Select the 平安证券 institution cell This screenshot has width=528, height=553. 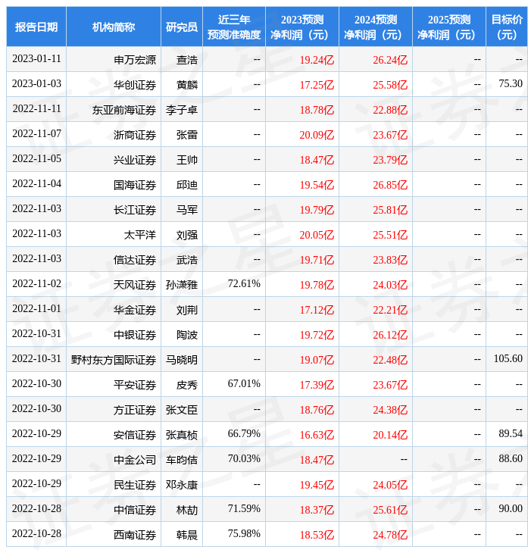click(x=114, y=384)
